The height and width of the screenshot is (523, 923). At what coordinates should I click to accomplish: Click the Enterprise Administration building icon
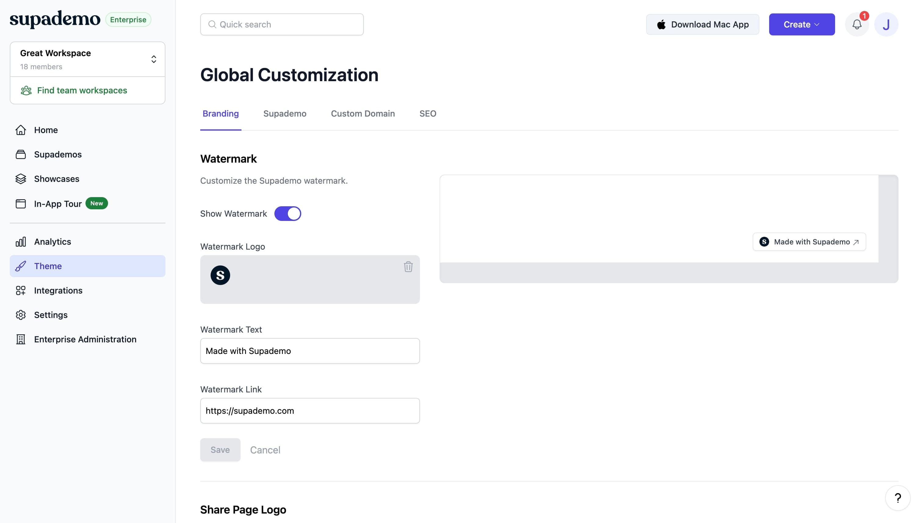pyautogui.click(x=21, y=339)
